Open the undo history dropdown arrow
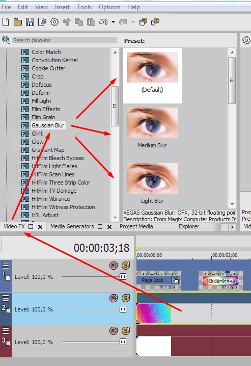The image size is (251, 366). (113, 22)
